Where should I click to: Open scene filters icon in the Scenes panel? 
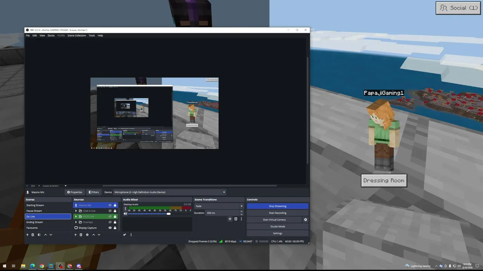coord(39,235)
